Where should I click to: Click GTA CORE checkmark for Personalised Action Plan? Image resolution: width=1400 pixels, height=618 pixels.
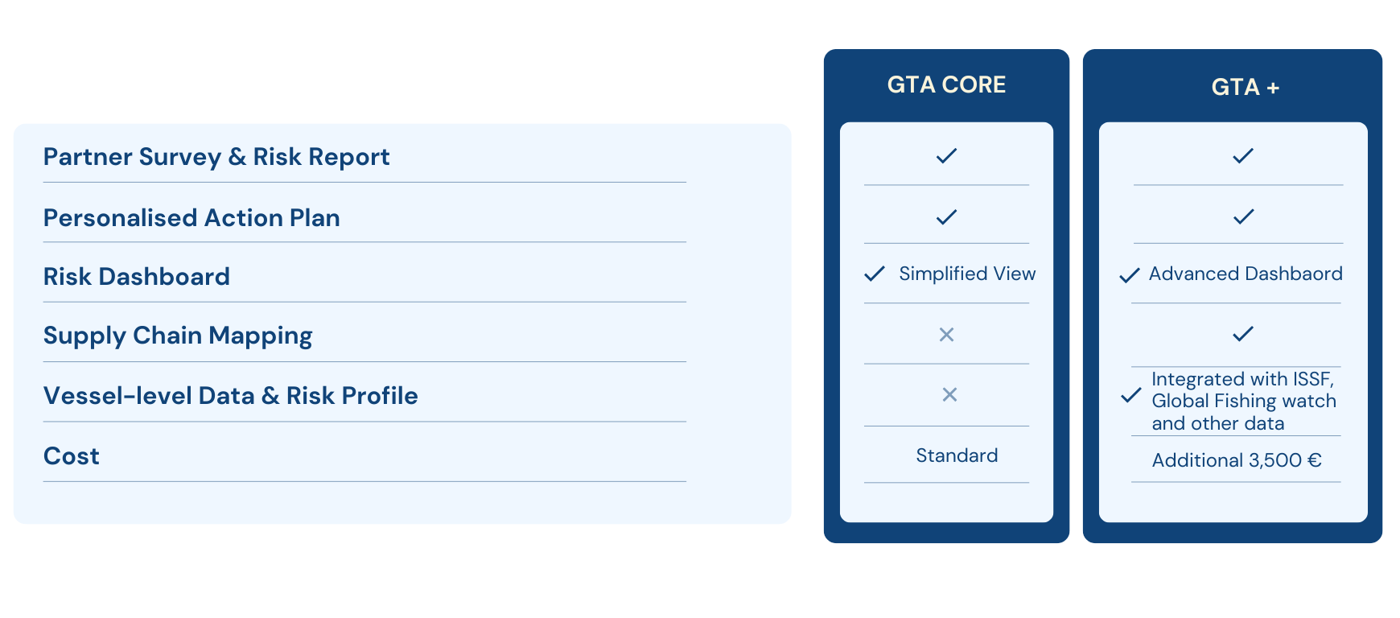point(946,216)
